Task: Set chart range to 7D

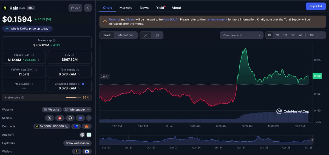Action: [277, 35]
